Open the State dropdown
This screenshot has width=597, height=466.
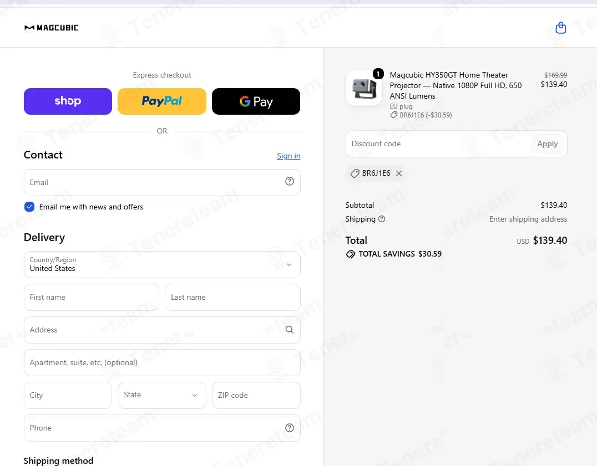coord(162,395)
